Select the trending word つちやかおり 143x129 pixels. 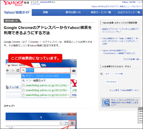pyautogui.click(x=111, y=82)
